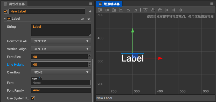Screen dimensions: 216x102
Task: Add component with the plus icon
Action: (x=90, y=11)
